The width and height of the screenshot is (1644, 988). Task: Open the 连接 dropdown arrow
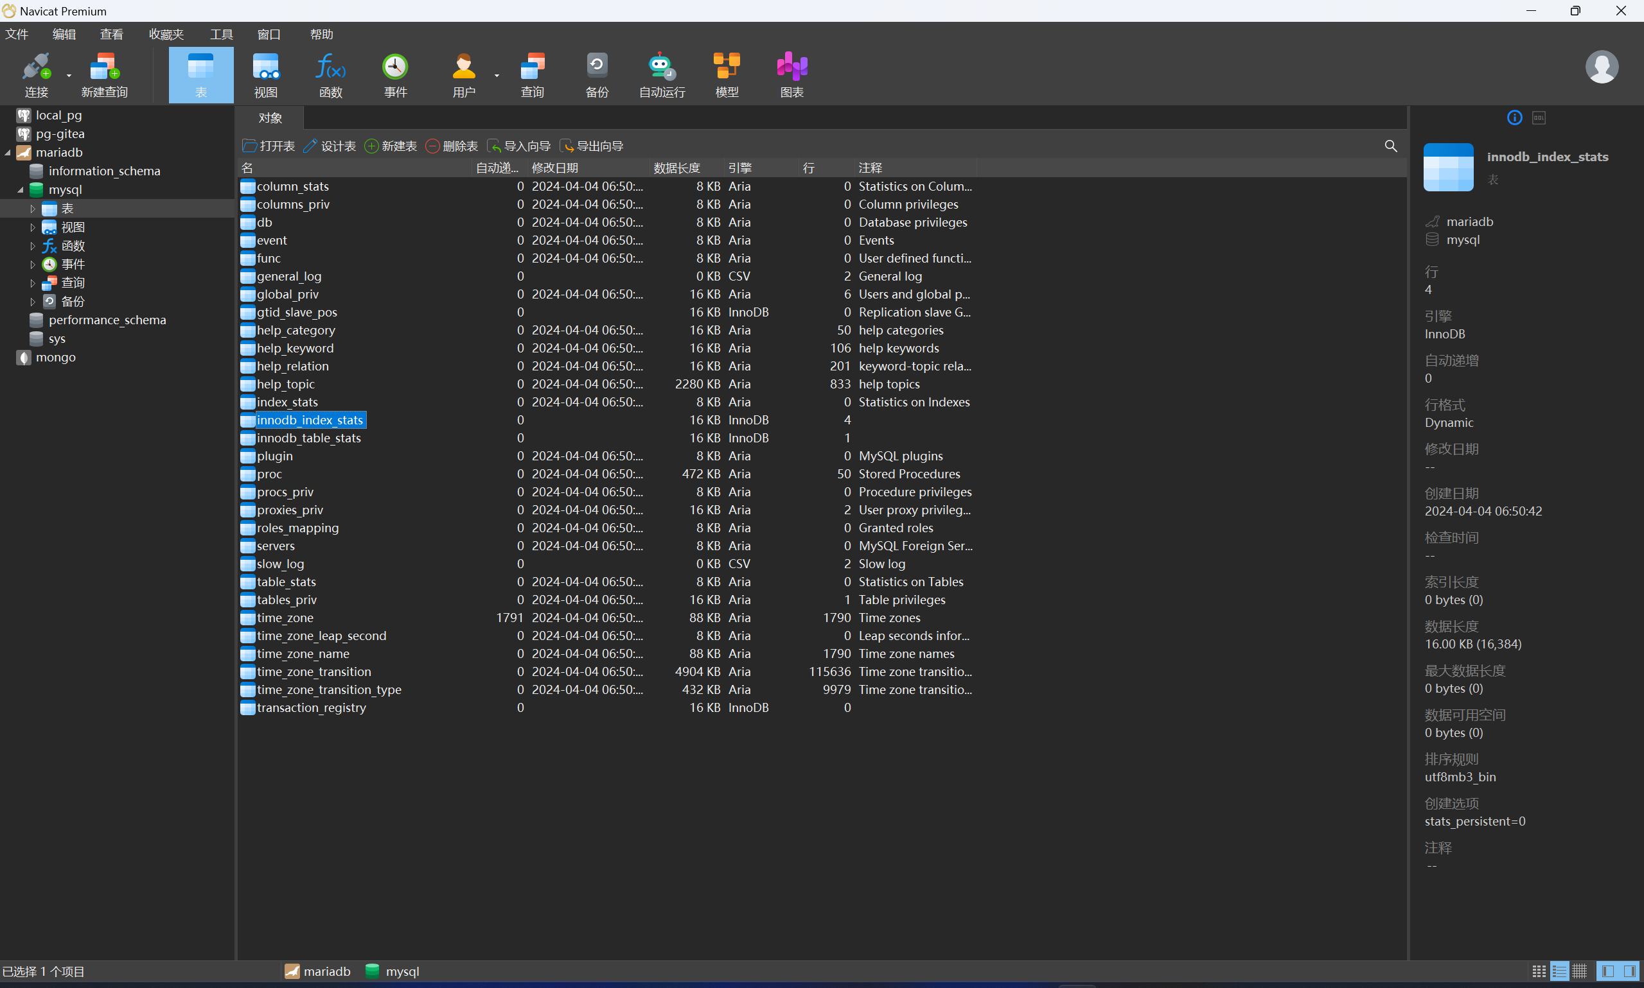pos(69,76)
